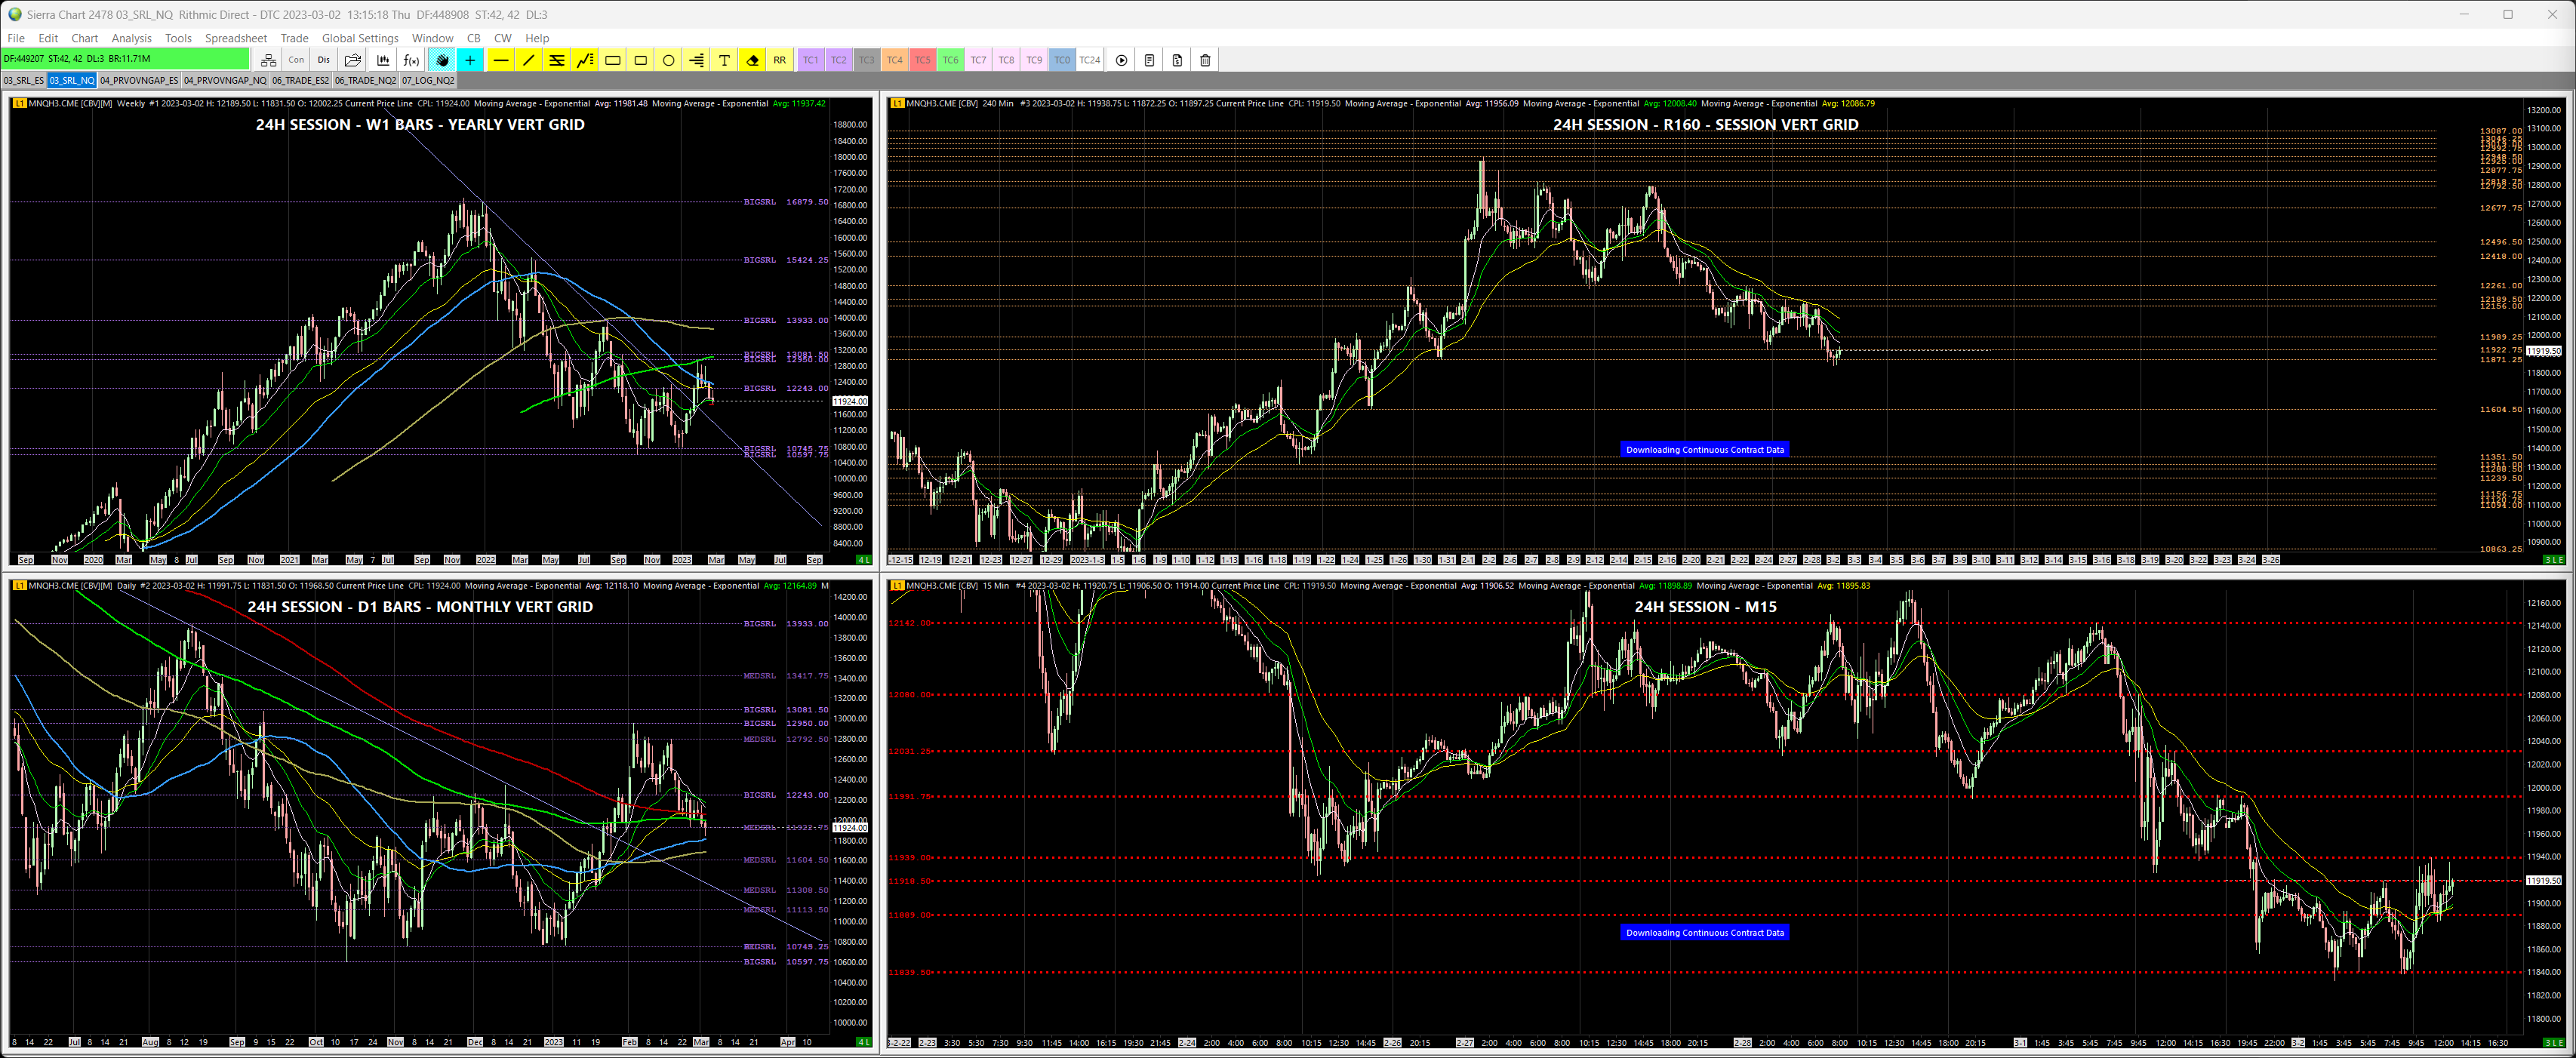
Task: Click the network servers icon
Action: tap(268, 60)
